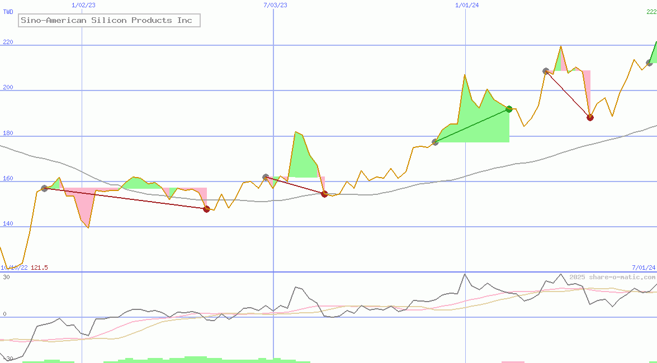Screen dimensions: 657x363
Task: Click the 1/02/23 date label
Action: click(83, 5)
